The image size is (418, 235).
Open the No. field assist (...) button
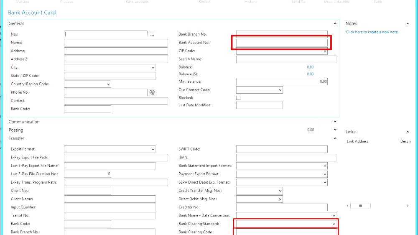152,35
